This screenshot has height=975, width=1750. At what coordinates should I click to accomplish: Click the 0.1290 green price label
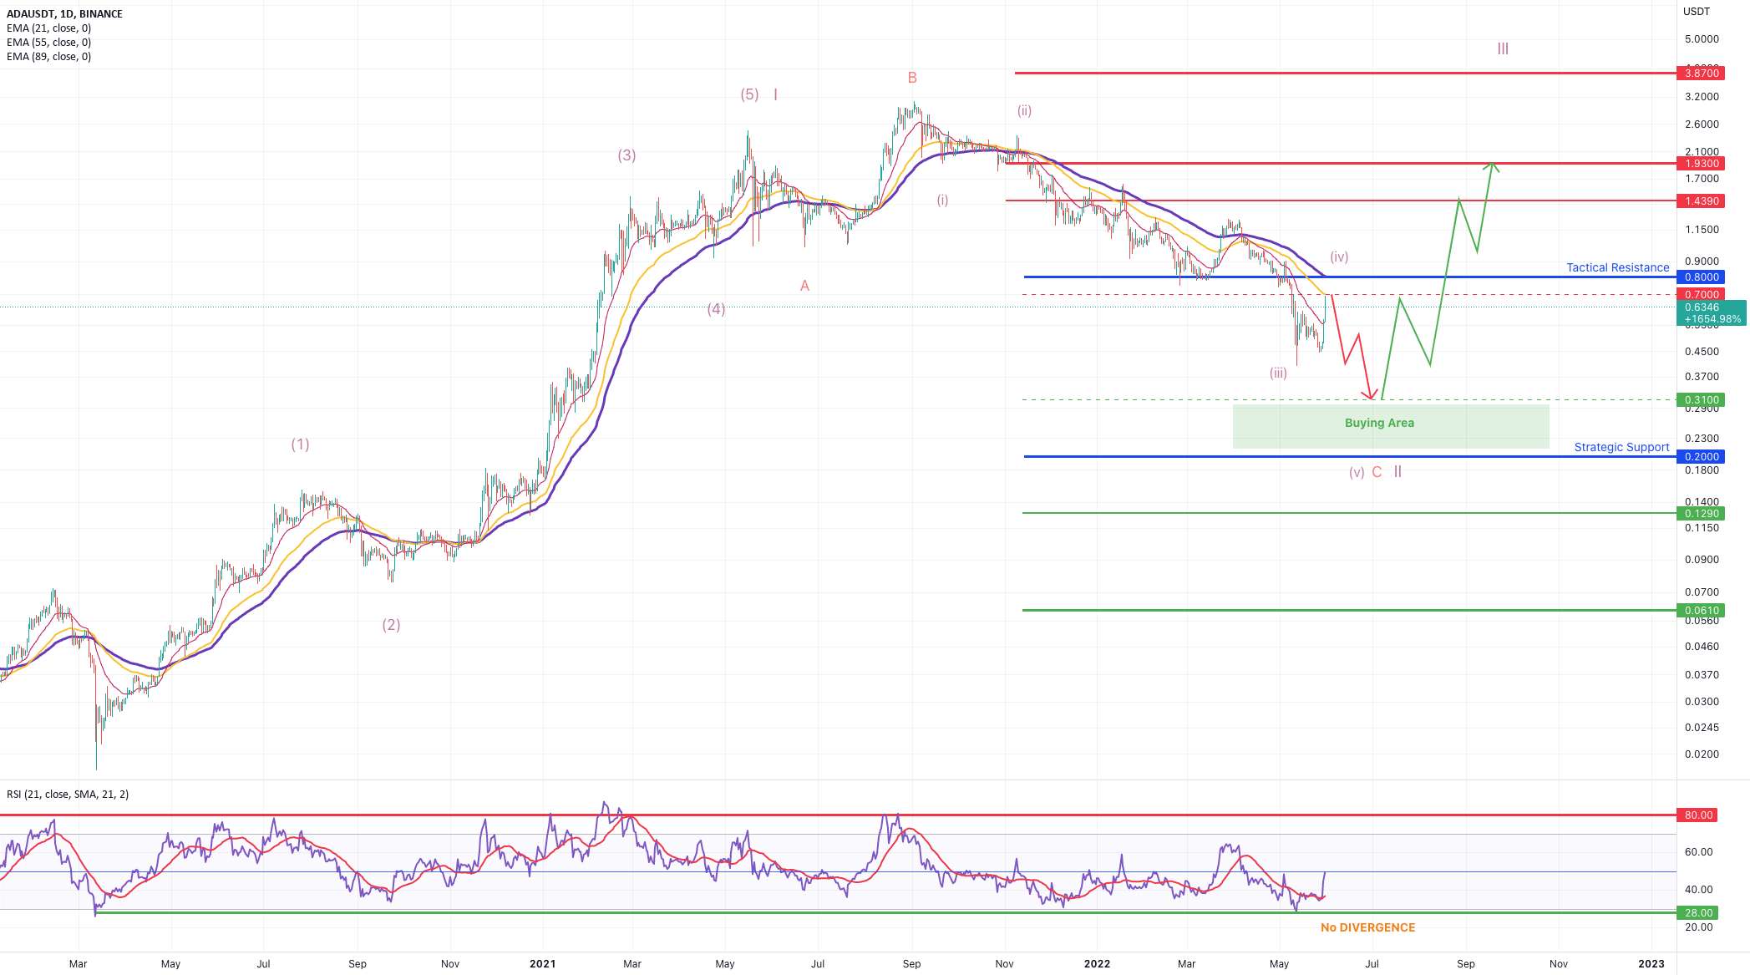tap(1702, 514)
